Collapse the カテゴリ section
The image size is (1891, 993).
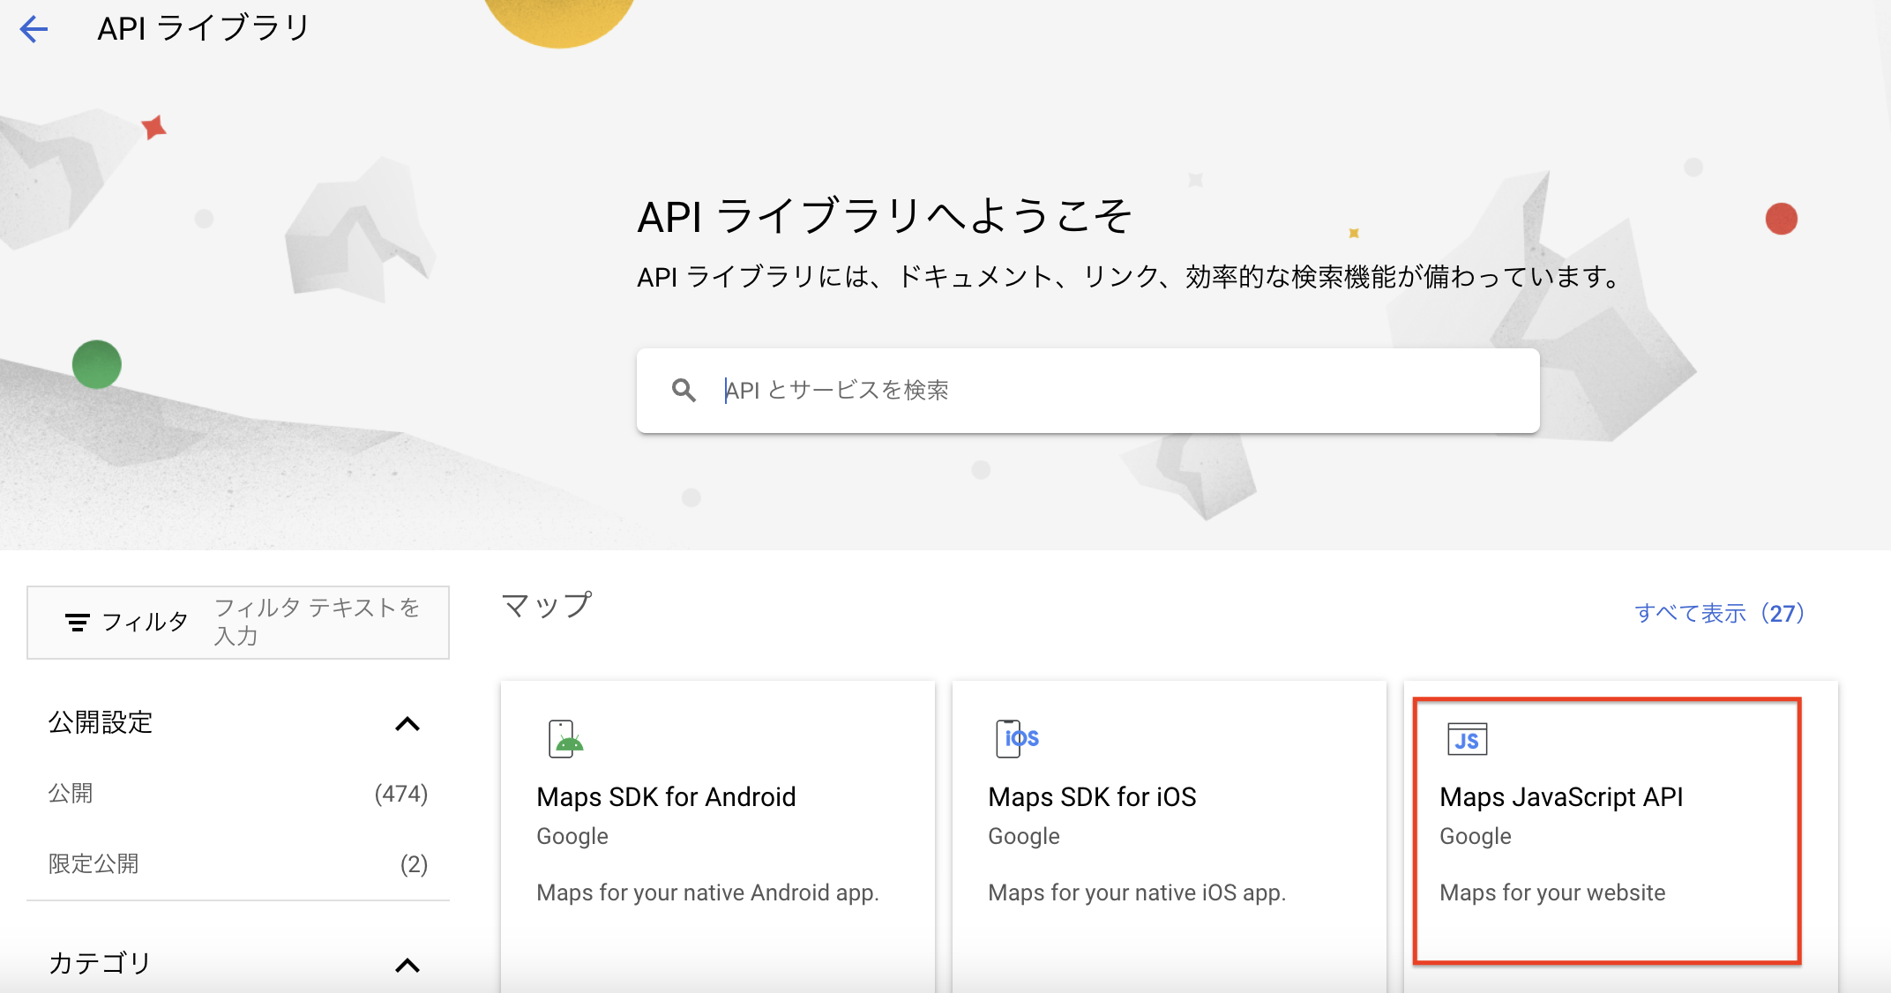pyautogui.click(x=409, y=965)
